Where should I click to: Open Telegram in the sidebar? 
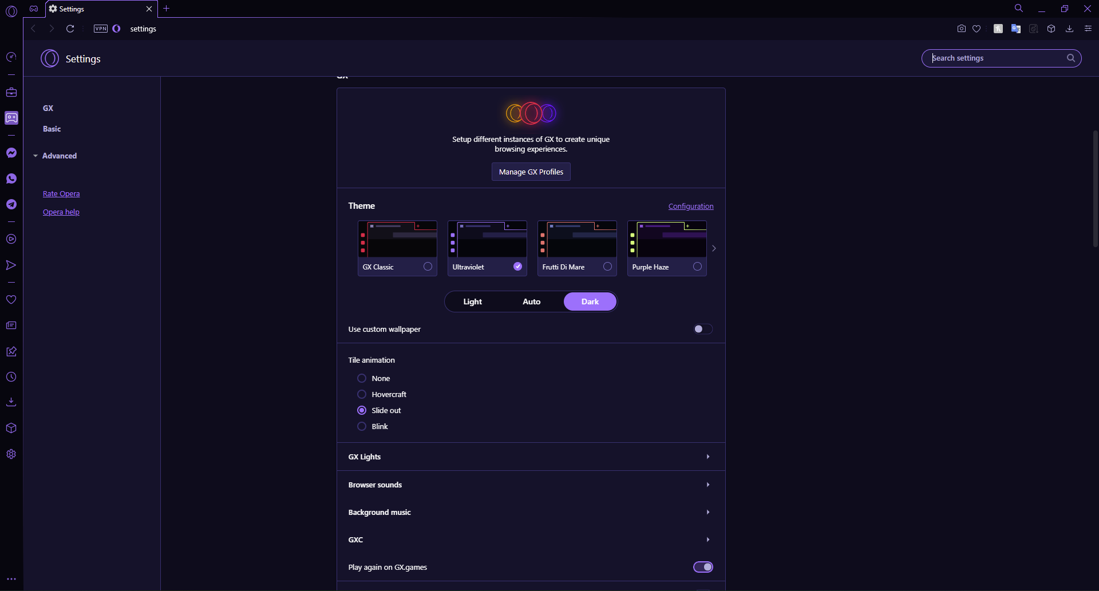[x=11, y=204]
